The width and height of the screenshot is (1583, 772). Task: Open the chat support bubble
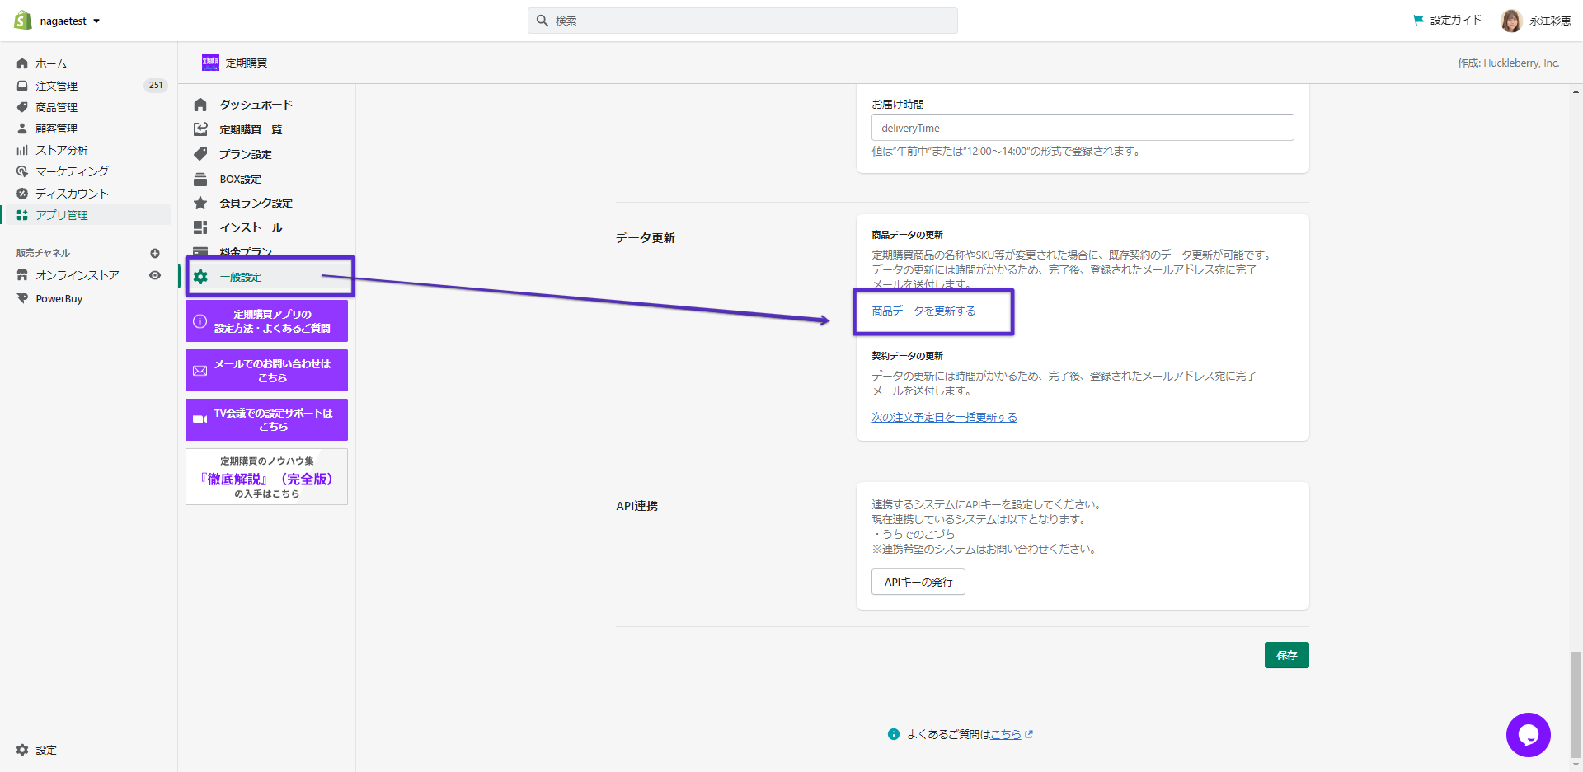(1529, 735)
